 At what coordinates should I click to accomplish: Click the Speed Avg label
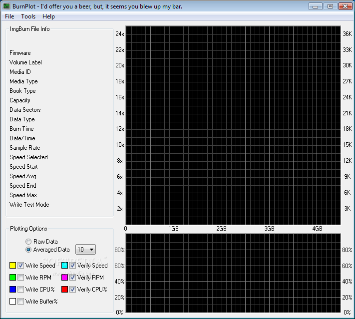[23, 176]
